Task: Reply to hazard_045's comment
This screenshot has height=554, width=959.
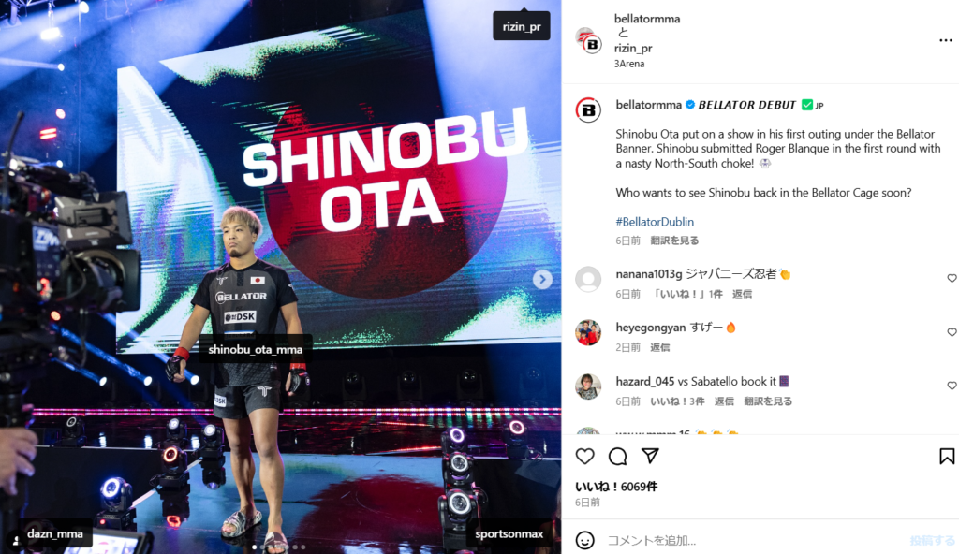Action: [724, 401]
